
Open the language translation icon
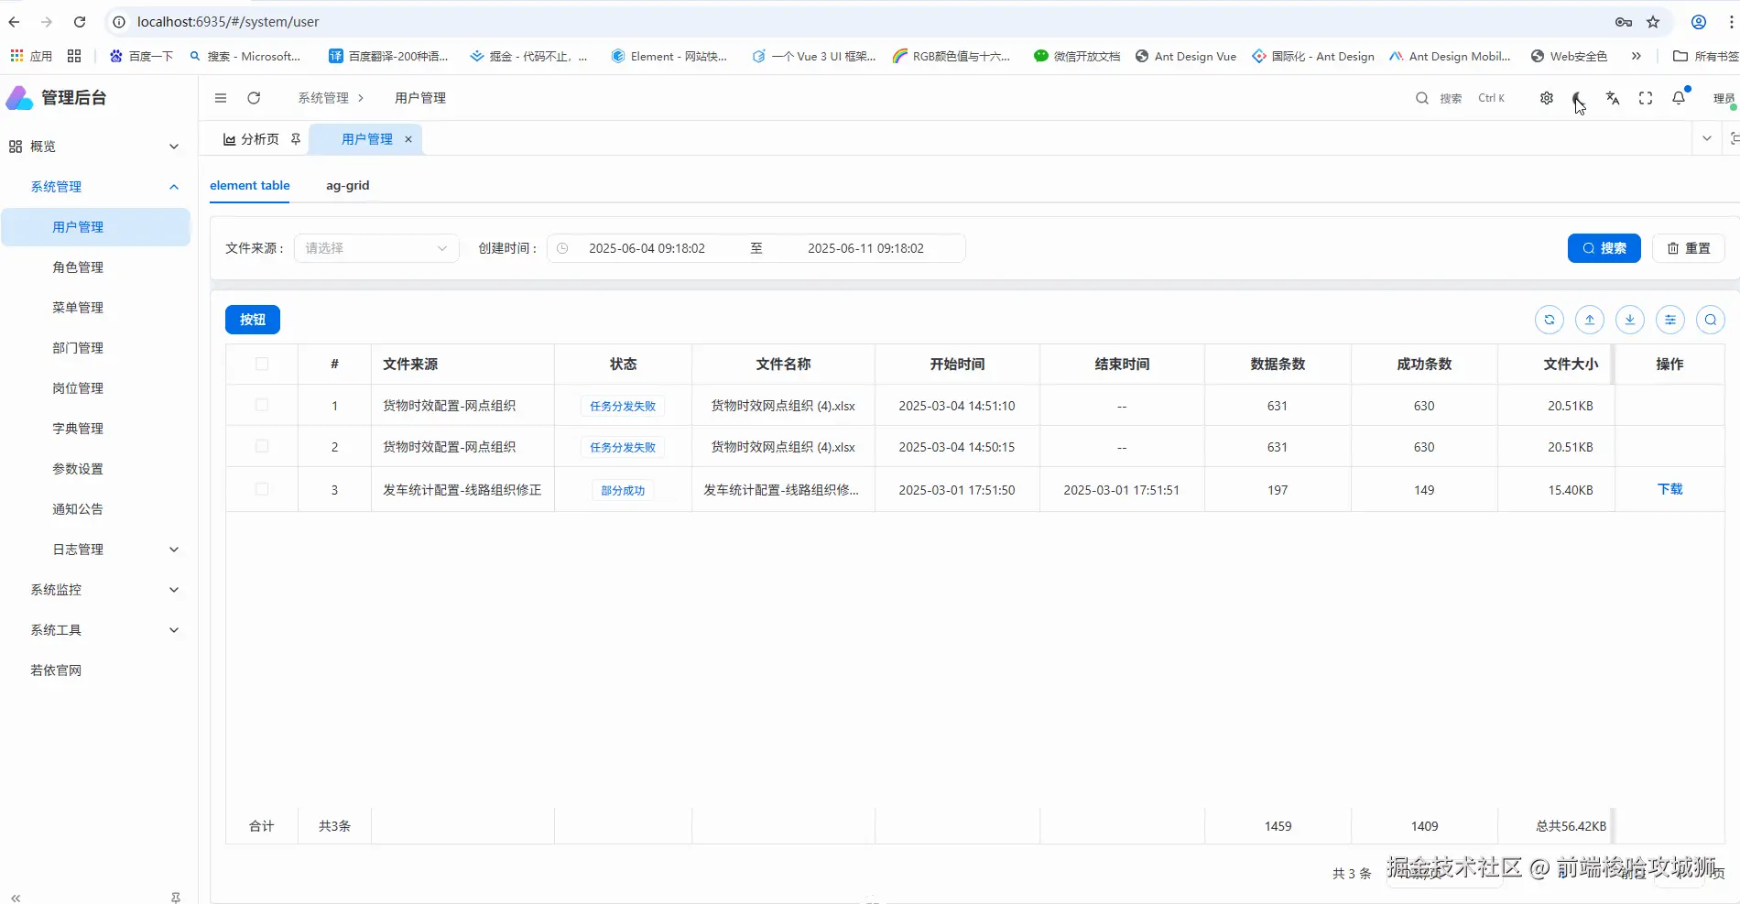(x=1613, y=98)
